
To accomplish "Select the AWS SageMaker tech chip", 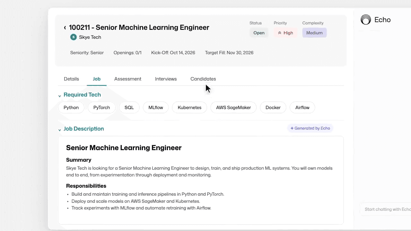I will pos(233,107).
